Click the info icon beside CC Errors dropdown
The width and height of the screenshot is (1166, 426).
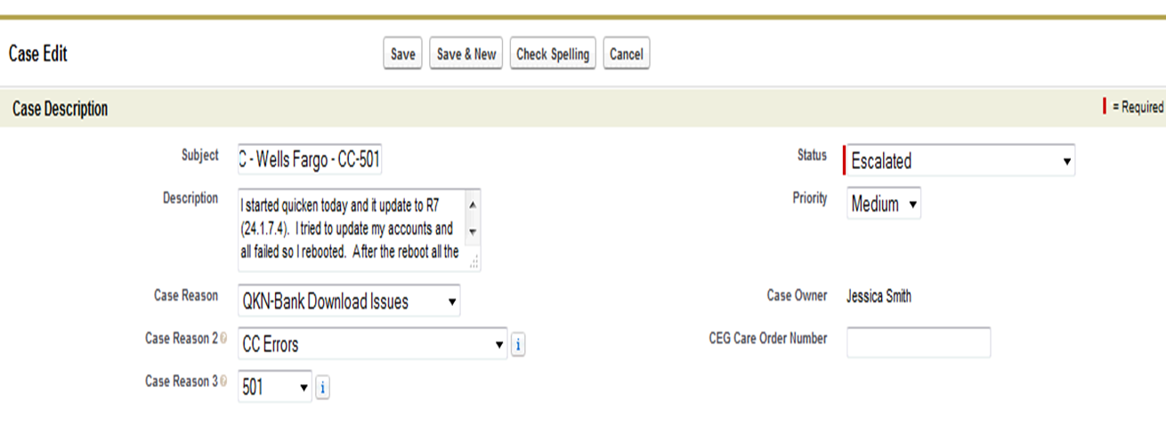pyautogui.click(x=519, y=344)
